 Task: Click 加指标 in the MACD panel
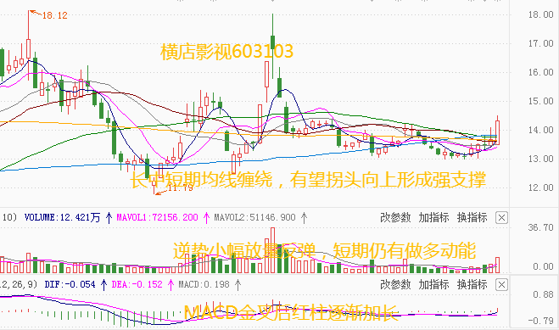[x=433, y=285]
